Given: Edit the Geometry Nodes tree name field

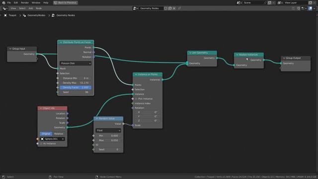Looking at the screenshot, I should point(151,8).
